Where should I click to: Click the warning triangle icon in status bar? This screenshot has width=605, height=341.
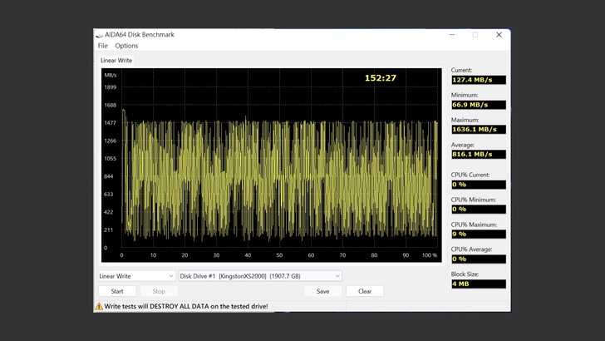pyautogui.click(x=99, y=306)
